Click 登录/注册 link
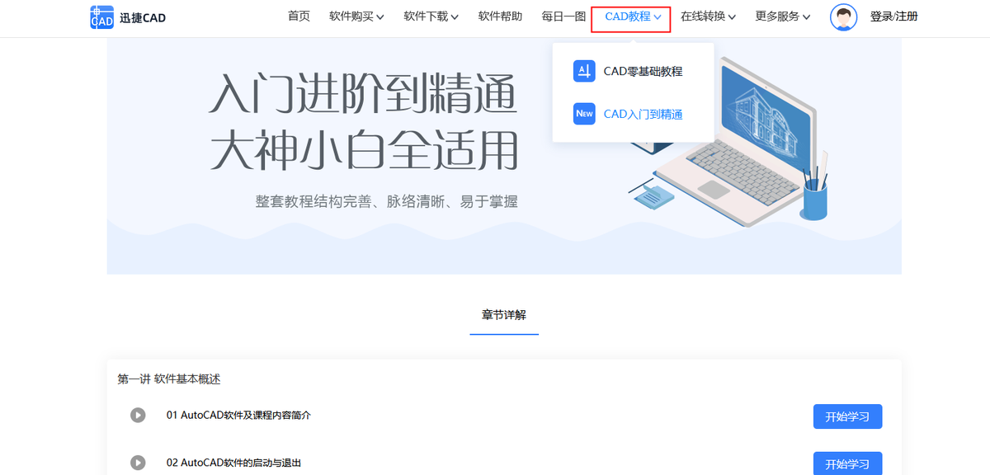 (x=893, y=16)
